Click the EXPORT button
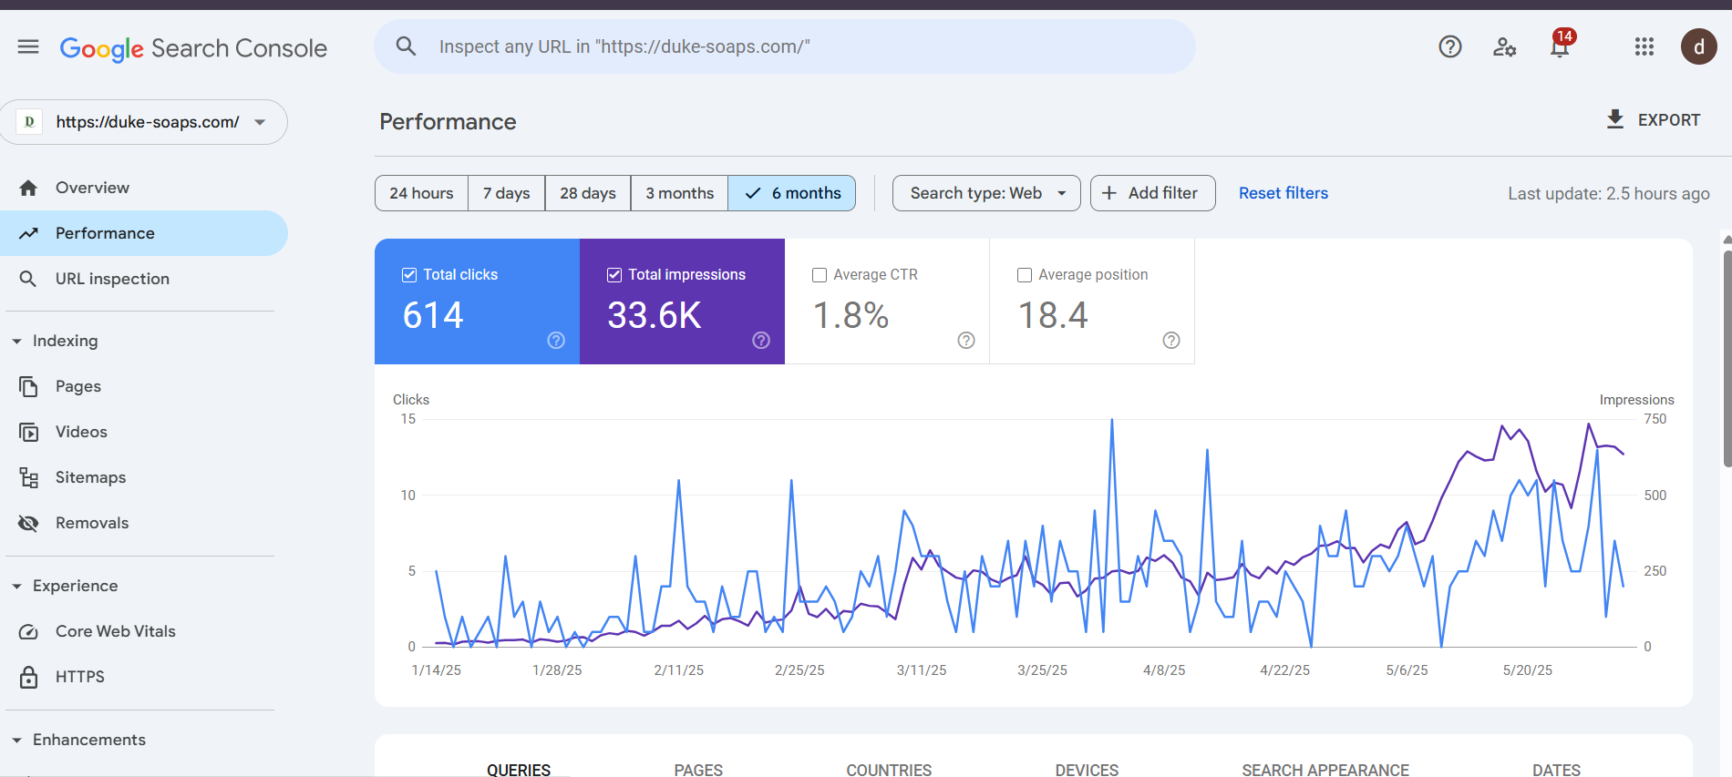The image size is (1732, 777). point(1653,119)
